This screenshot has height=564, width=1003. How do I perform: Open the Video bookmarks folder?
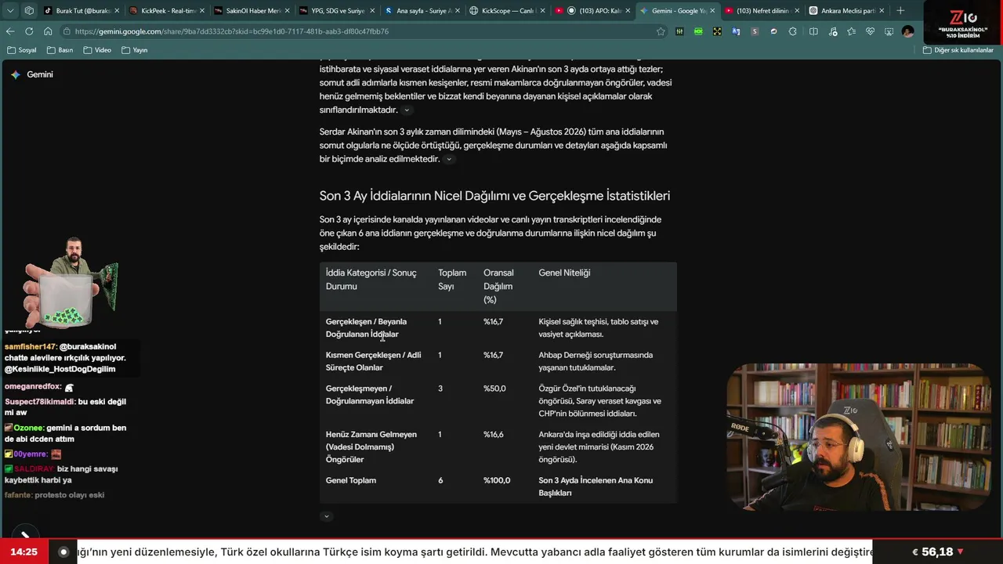point(97,50)
